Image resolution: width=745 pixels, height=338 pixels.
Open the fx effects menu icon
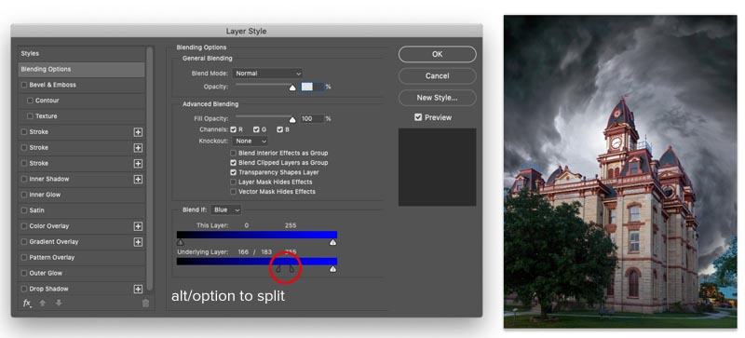tap(27, 303)
